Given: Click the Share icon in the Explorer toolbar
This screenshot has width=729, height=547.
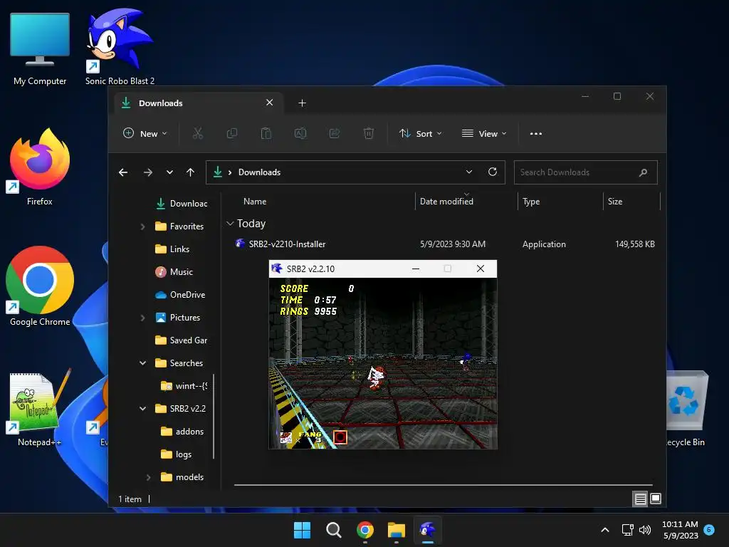Looking at the screenshot, I should click(x=335, y=133).
